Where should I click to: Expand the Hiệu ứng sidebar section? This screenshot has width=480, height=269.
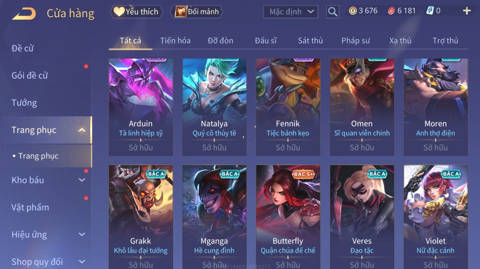[82, 234]
